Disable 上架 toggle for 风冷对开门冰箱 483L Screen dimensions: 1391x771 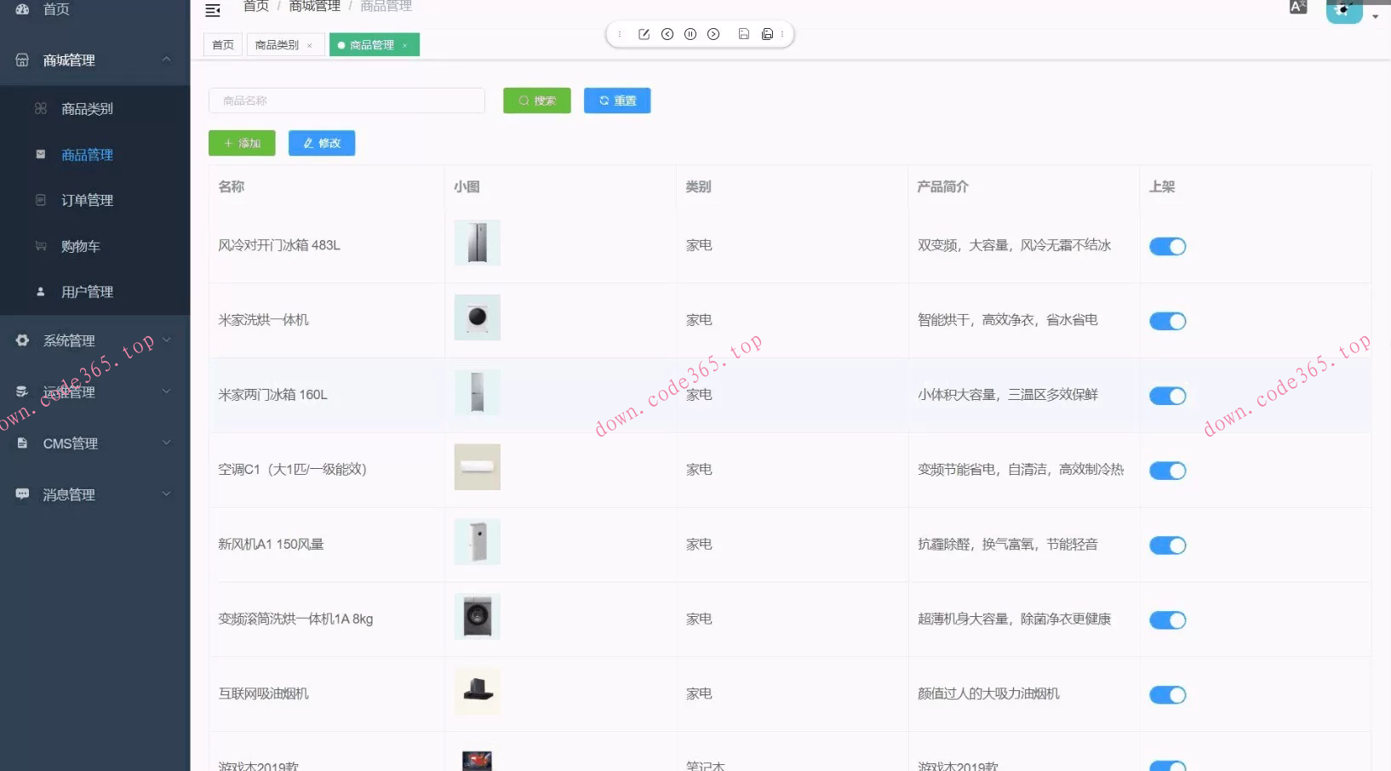click(1167, 246)
